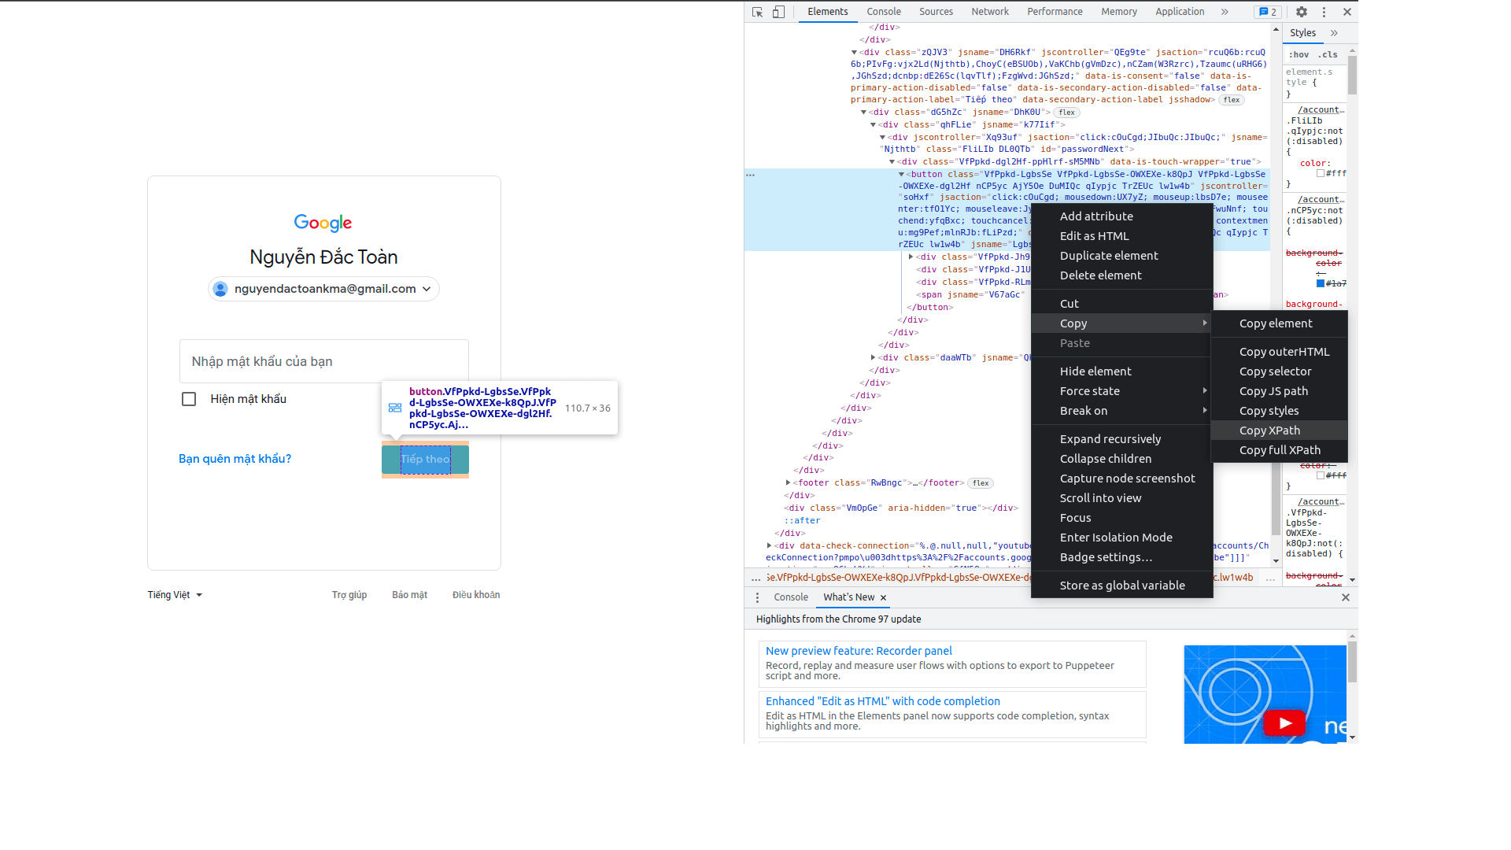Screen dimensions: 1511x850
Task: Click the password input field
Action: pyautogui.click(x=323, y=361)
